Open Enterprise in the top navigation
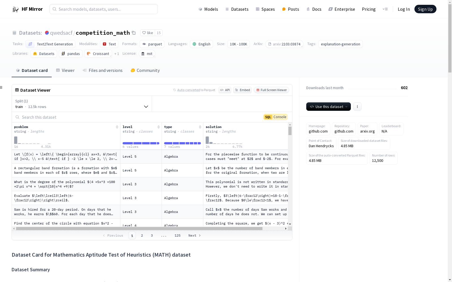 tap(342, 9)
